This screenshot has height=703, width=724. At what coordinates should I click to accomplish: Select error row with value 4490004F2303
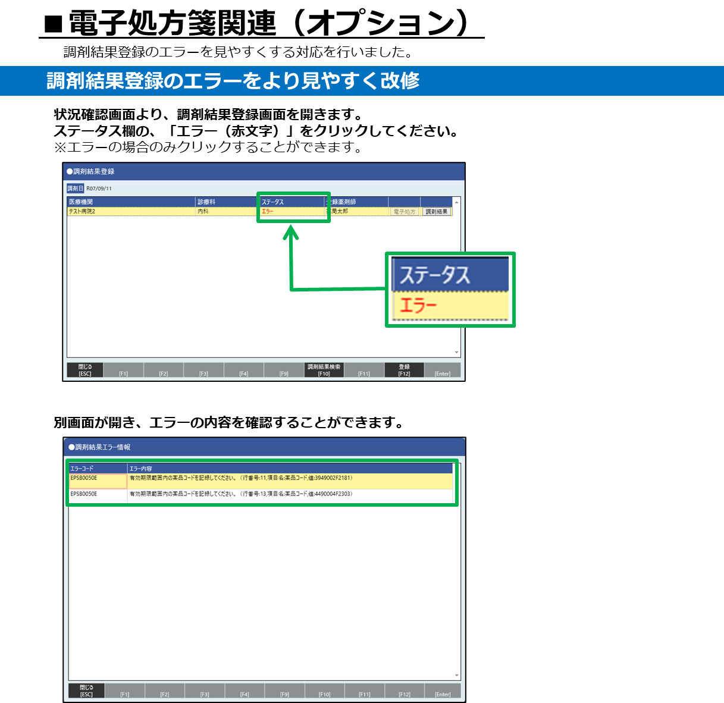(x=289, y=494)
